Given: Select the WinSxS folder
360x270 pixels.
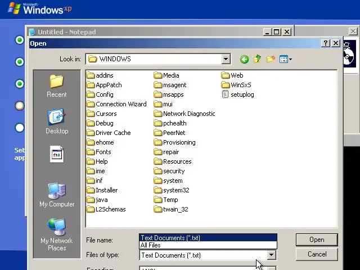Looking at the screenshot, I should coord(236,85).
